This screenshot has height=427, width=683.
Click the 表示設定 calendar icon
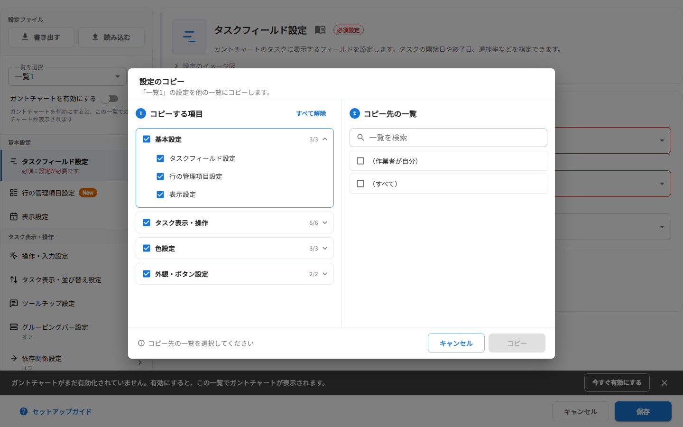(14, 216)
